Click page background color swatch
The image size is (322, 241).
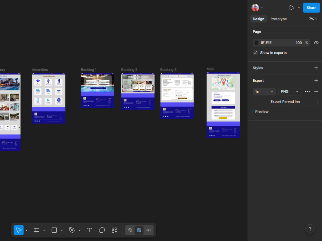point(256,43)
